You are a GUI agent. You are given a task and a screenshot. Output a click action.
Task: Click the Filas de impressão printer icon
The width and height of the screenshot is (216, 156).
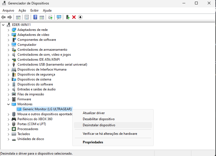click(14, 94)
